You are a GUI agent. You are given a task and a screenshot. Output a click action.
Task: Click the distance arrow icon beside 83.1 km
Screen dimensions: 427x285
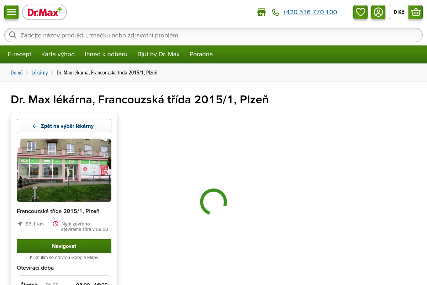click(x=20, y=224)
